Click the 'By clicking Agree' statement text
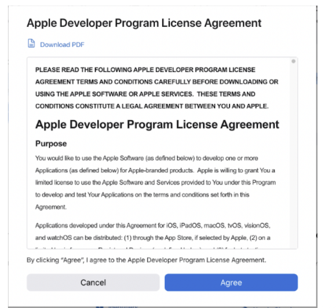 [x=147, y=260]
